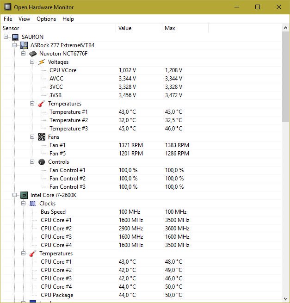This screenshot has height=303, width=290.
Task: Click the vertical scrollbar down arrow
Action: (x=285, y=299)
